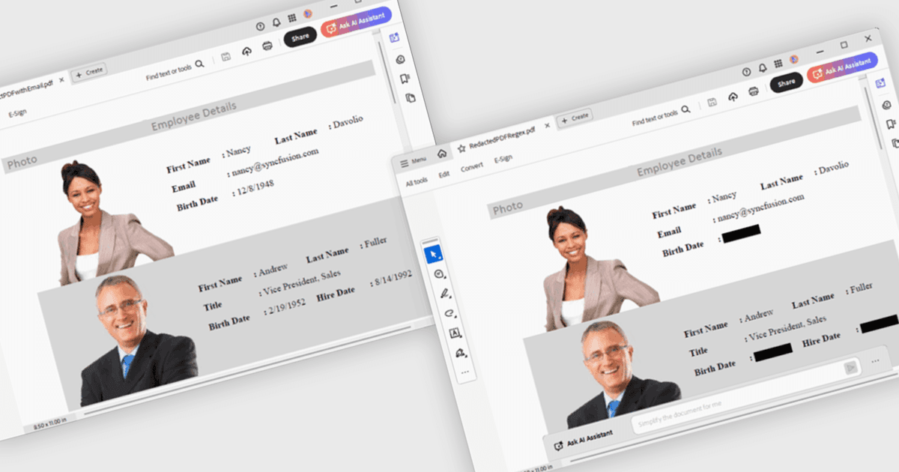Open notifications bell in the right window
Image resolution: width=899 pixels, height=472 pixels.
coord(763,69)
